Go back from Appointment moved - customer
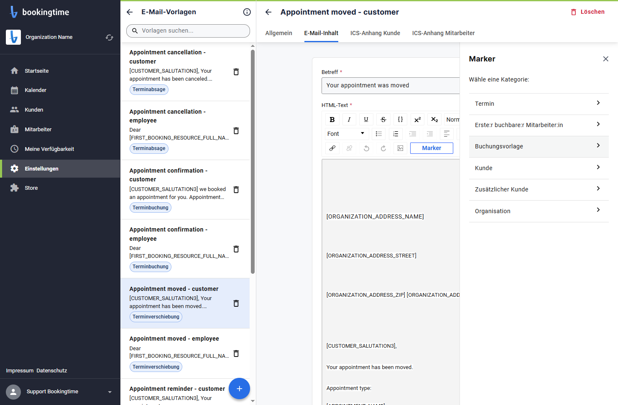Viewport: 618px width, 405px height. tap(268, 12)
